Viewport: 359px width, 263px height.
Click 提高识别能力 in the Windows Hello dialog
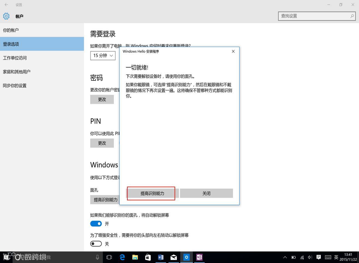click(x=152, y=193)
